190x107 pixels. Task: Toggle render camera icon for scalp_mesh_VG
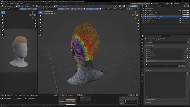188,17
